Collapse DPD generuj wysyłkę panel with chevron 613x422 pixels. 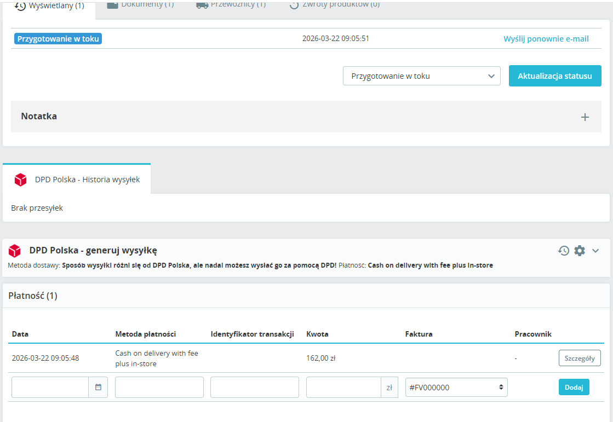click(596, 251)
